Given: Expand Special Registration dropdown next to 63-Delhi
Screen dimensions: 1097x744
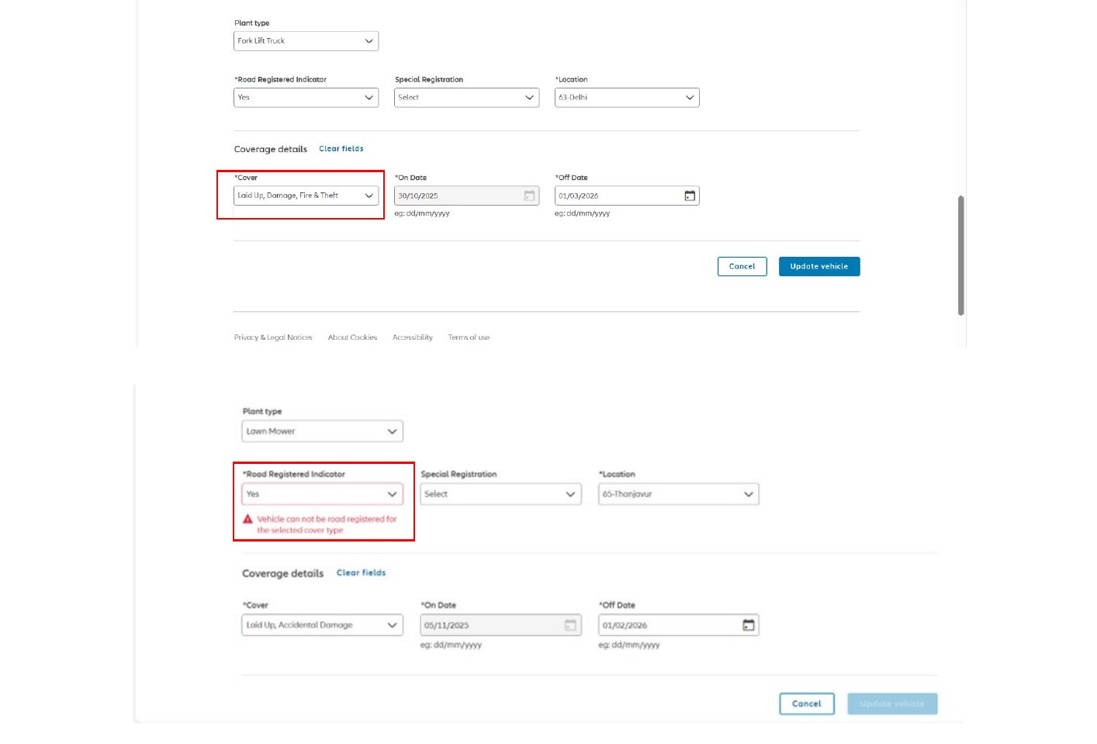Looking at the screenshot, I should coord(466,98).
